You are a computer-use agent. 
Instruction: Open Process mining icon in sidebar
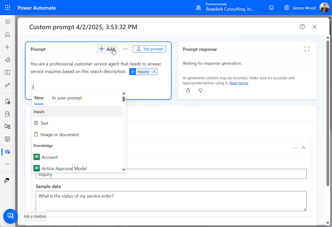[8, 126]
